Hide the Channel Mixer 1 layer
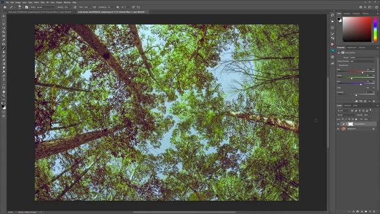Viewport: 380px width, 214px height. click(x=338, y=124)
